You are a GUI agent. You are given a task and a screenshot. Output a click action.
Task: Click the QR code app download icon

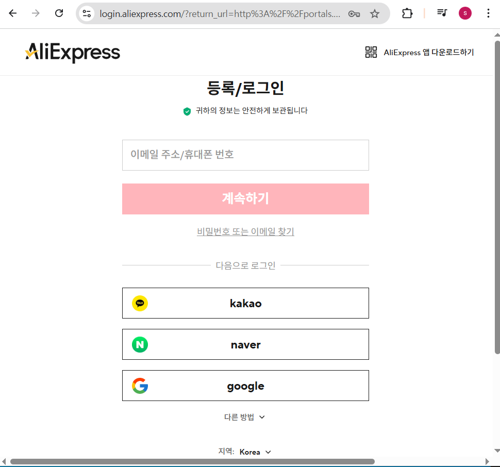coord(371,52)
